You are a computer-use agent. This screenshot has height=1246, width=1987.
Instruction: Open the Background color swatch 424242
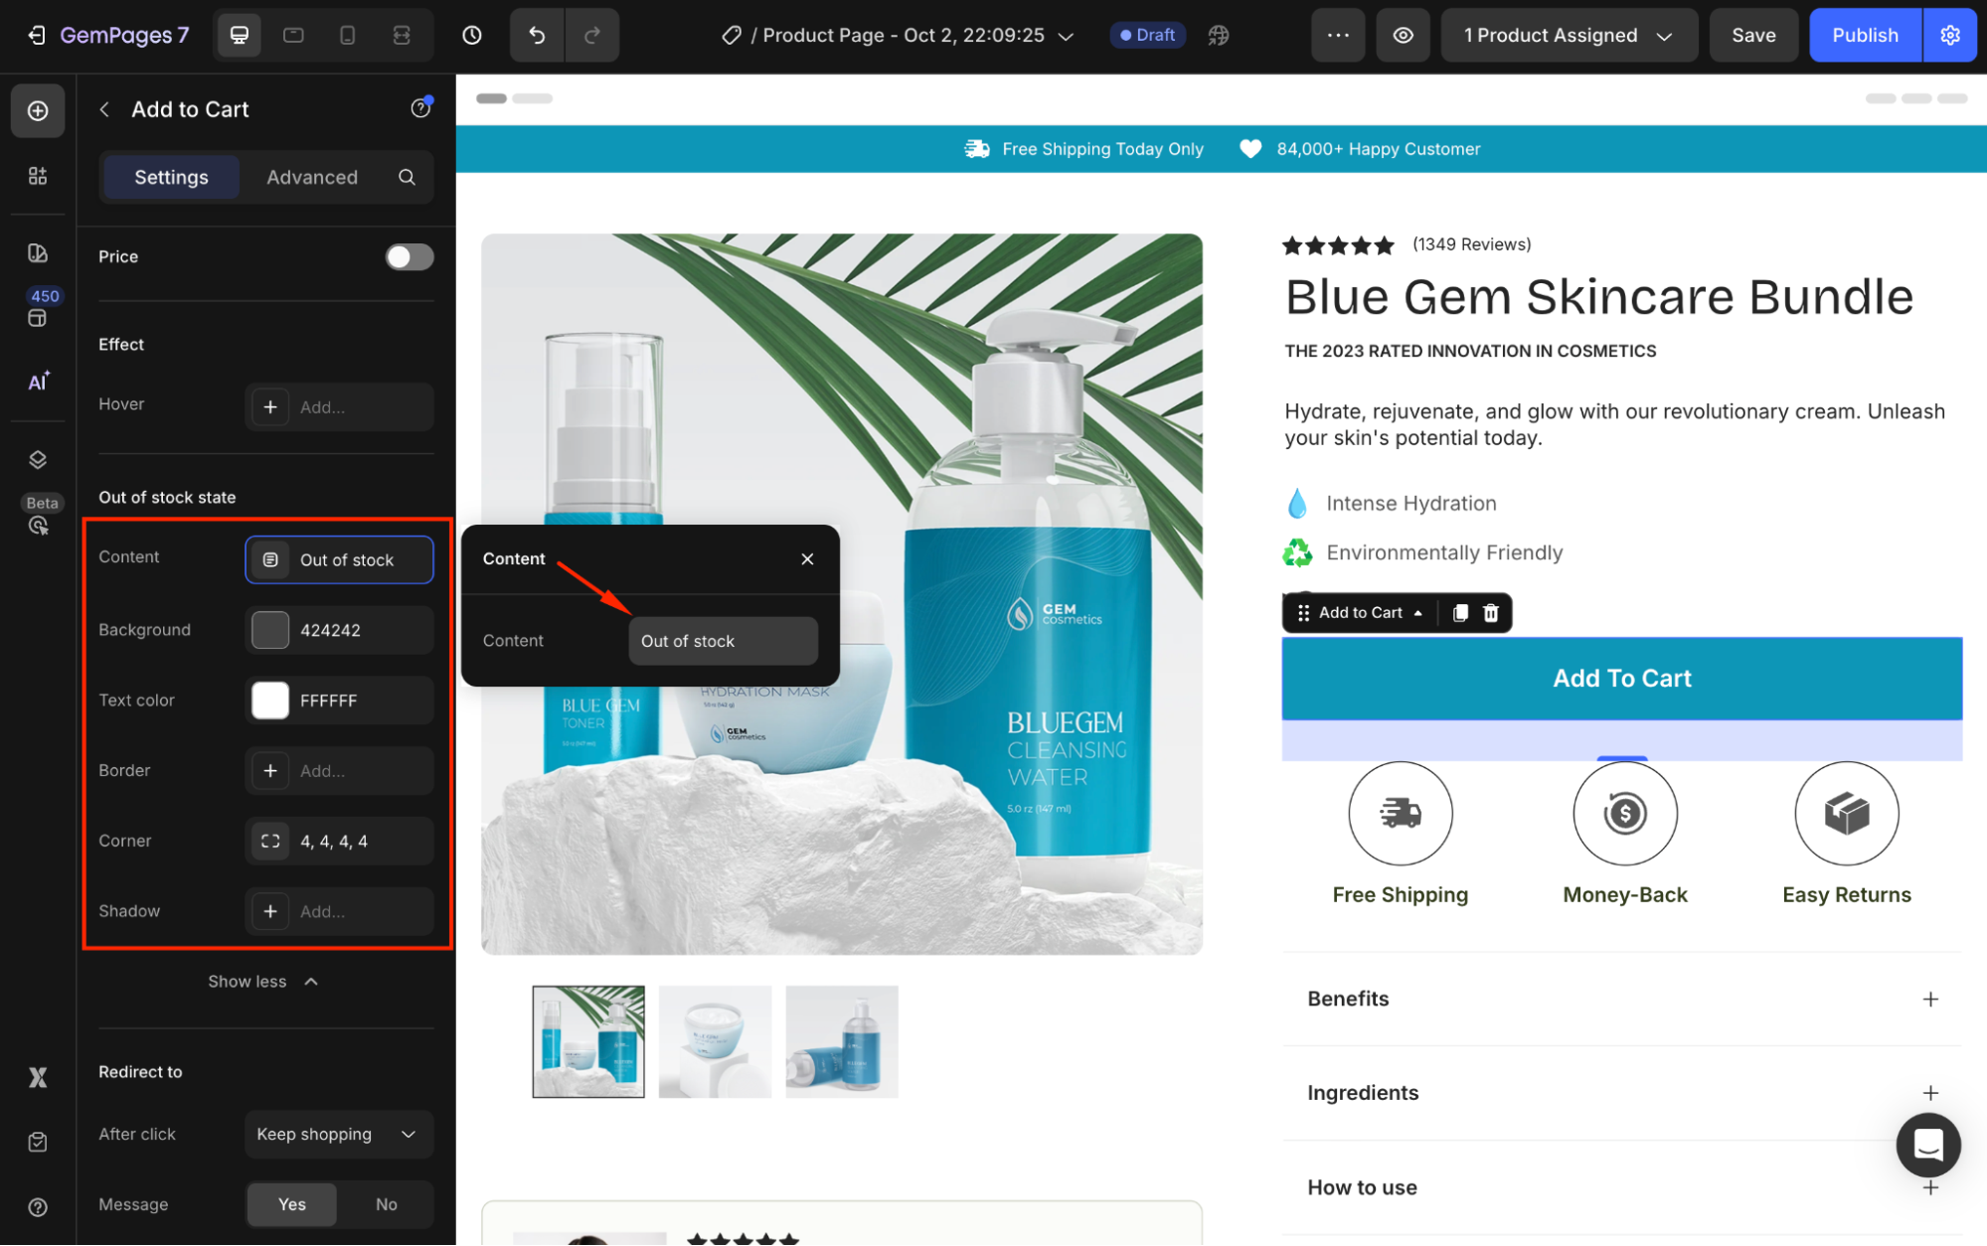click(270, 631)
